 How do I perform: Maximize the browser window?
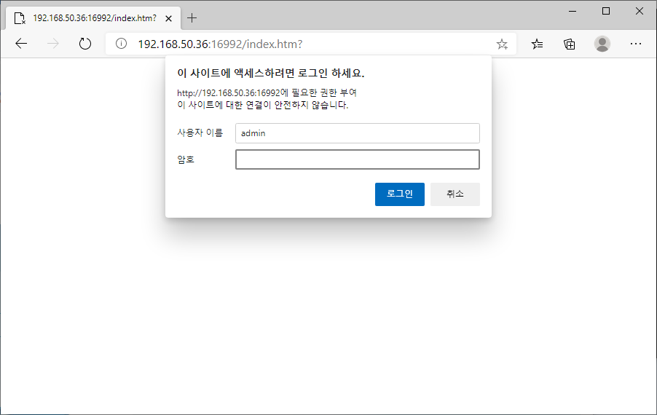pyautogui.click(x=606, y=12)
